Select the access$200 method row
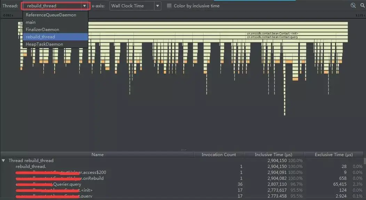Image resolution: width=366 pixels, height=200 pixels. 182,172
